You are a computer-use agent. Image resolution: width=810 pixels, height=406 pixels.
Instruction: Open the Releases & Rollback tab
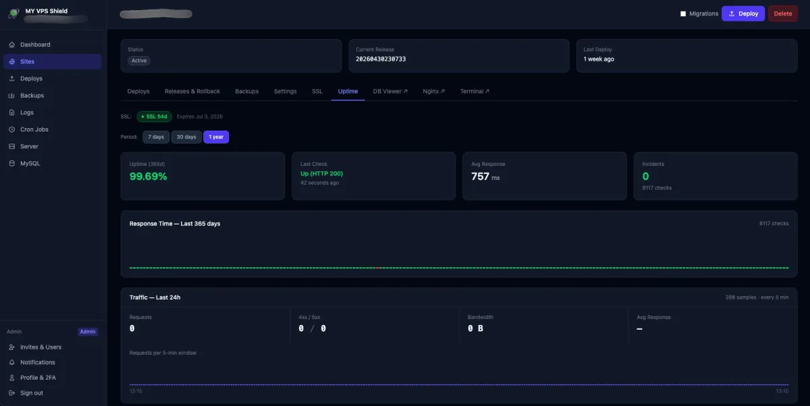[x=192, y=91]
